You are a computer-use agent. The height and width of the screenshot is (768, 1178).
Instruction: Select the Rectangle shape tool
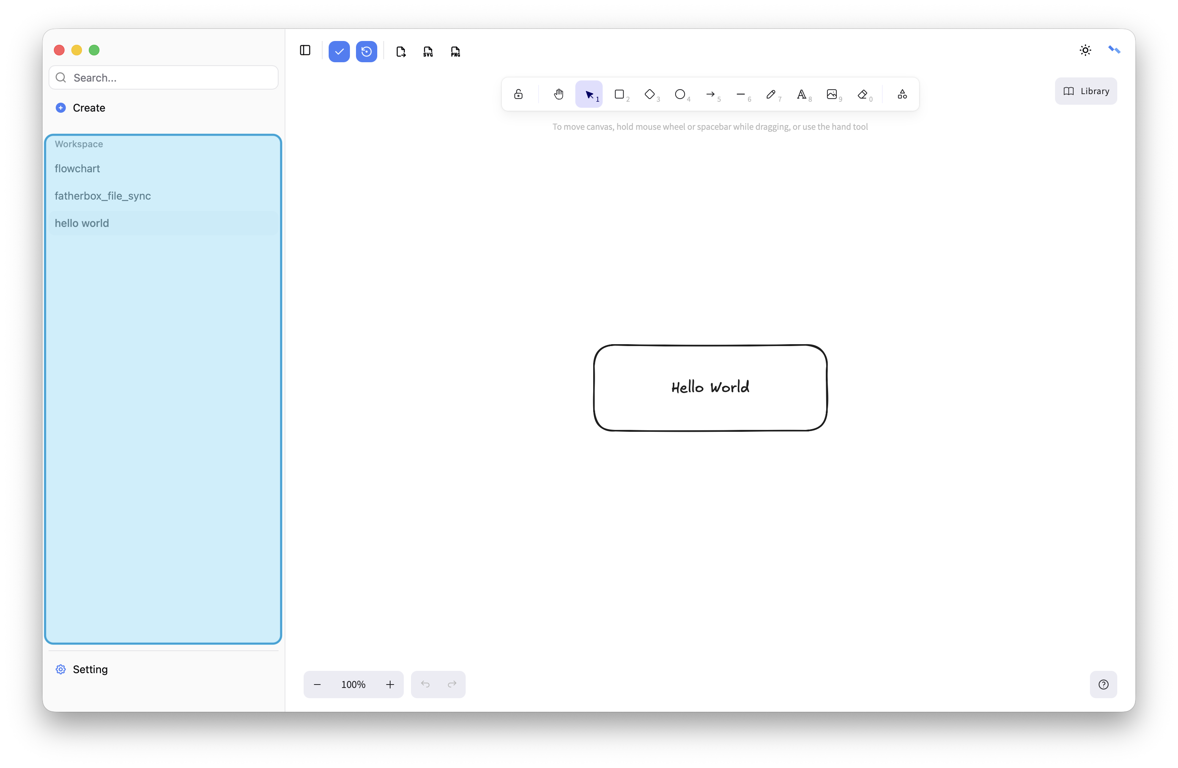tap(619, 94)
